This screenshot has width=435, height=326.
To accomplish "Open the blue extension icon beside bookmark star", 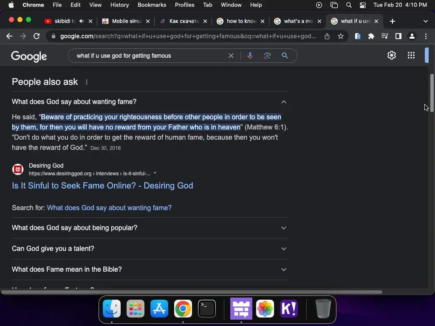I will click(x=358, y=36).
